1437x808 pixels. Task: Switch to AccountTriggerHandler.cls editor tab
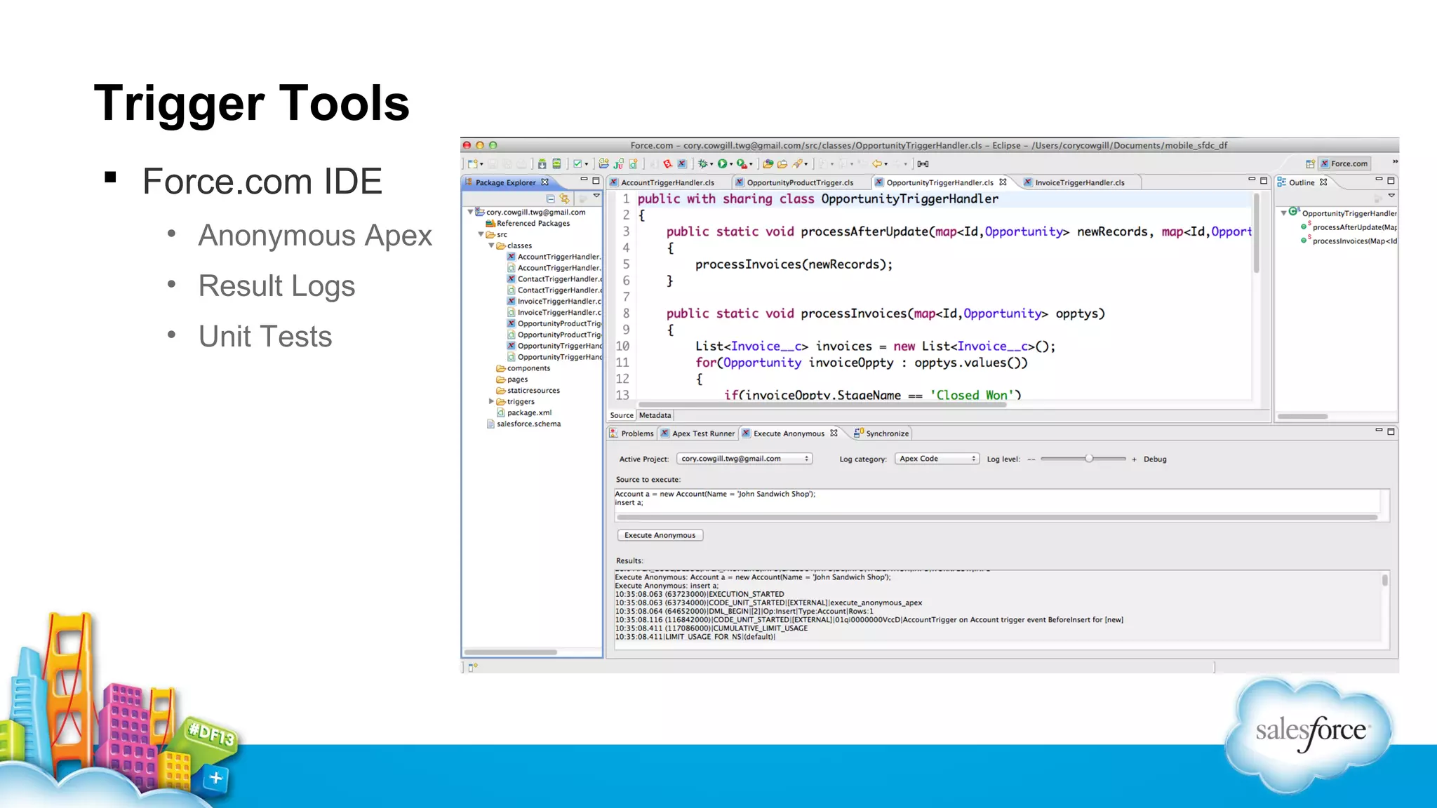tap(667, 182)
